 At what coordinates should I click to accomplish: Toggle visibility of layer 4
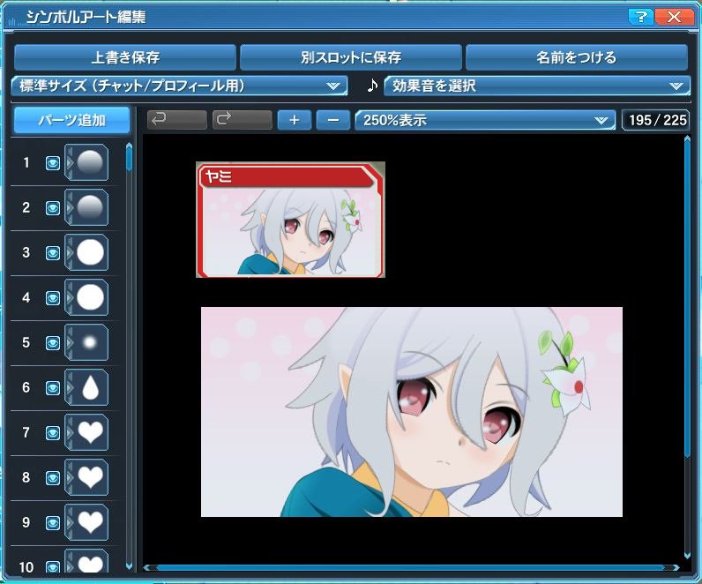53,298
